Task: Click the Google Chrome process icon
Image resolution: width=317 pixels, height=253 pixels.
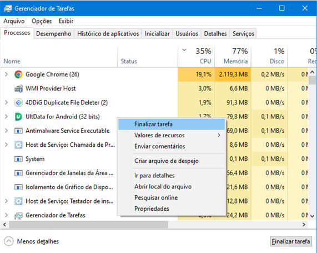Action: [x=18, y=75]
